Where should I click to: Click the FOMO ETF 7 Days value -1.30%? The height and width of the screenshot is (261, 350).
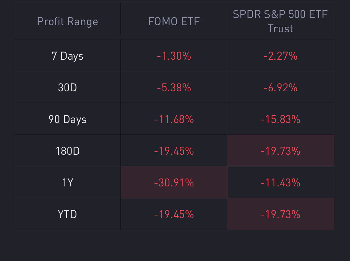coord(174,56)
